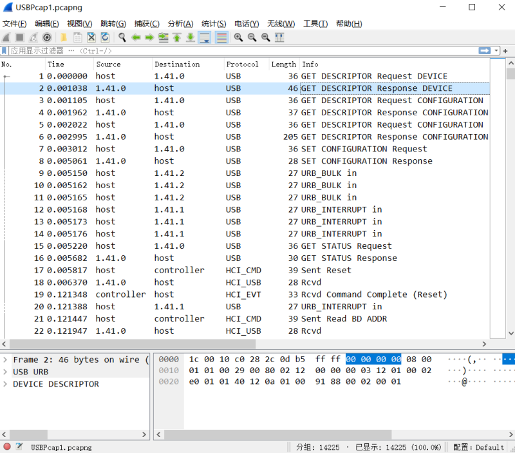Image resolution: width=515 pixels, height=453 pixels.
Task: Click the Protocol column header
Action: [x=243, y=64]
